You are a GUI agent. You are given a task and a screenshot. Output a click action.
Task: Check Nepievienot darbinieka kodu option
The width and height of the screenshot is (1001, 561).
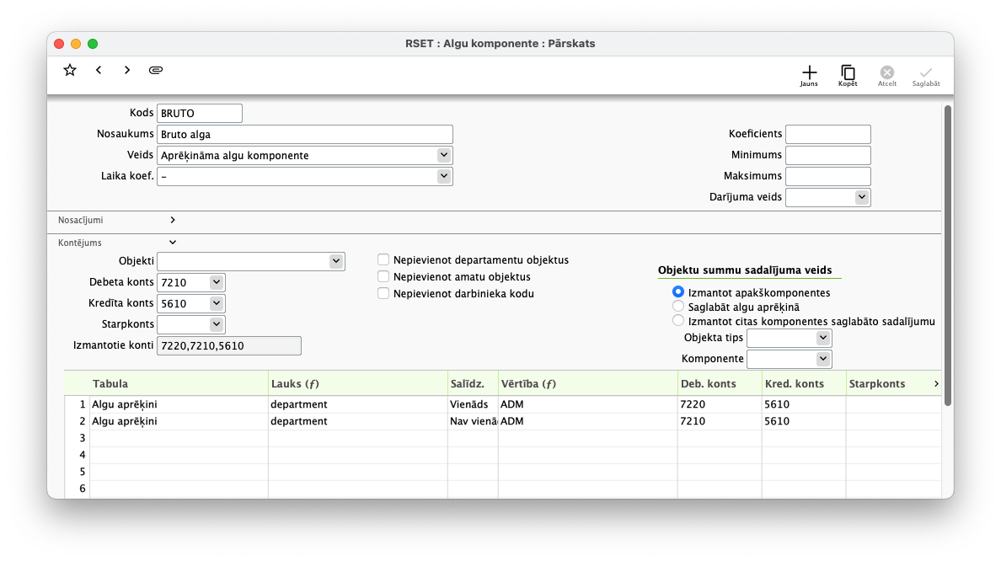[383, 294]
